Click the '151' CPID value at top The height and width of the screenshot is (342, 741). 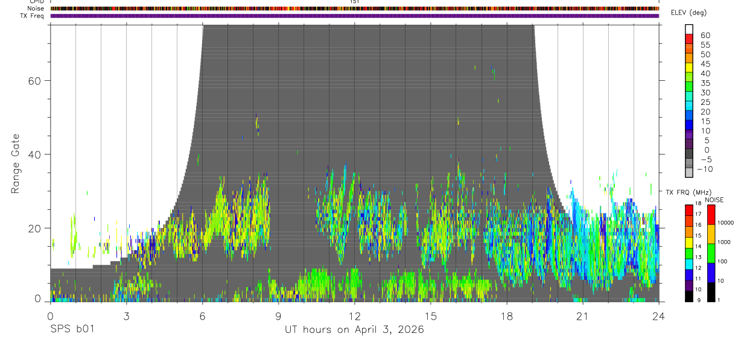tap(355, 2)
